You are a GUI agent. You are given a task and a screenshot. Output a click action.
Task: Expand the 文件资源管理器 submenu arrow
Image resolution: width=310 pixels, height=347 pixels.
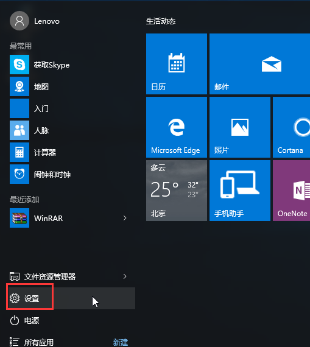125,276
